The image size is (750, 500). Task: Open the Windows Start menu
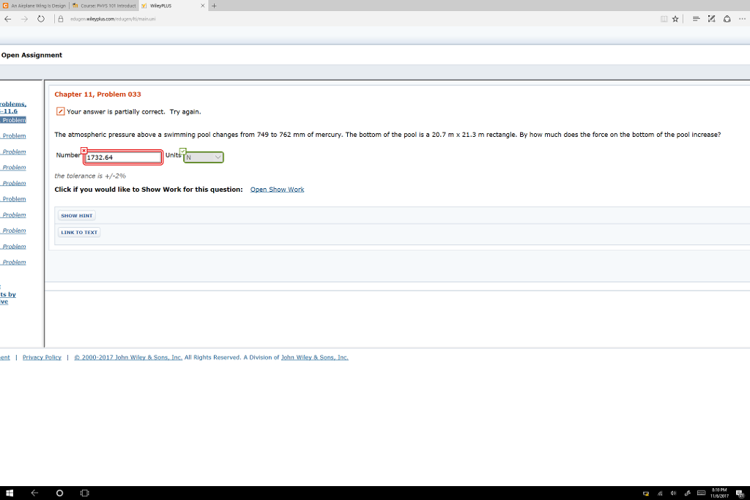[8, 493]
